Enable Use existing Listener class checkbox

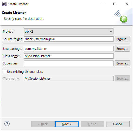coord(4,72)
